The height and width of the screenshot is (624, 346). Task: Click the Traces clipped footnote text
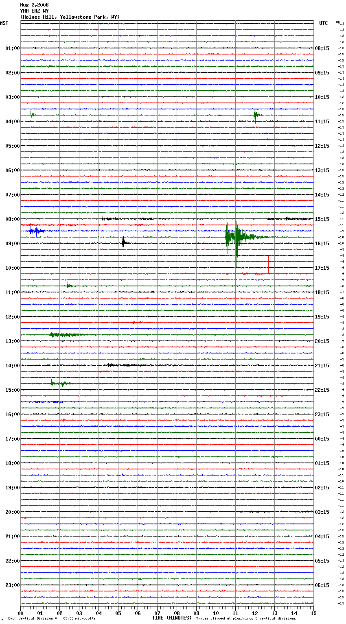click(x=246, y=619)
